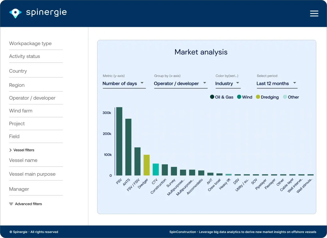Screen dimensions: 327x238
Task: Open the Industry color-by dropdown arrow
Action: (237, 83)
